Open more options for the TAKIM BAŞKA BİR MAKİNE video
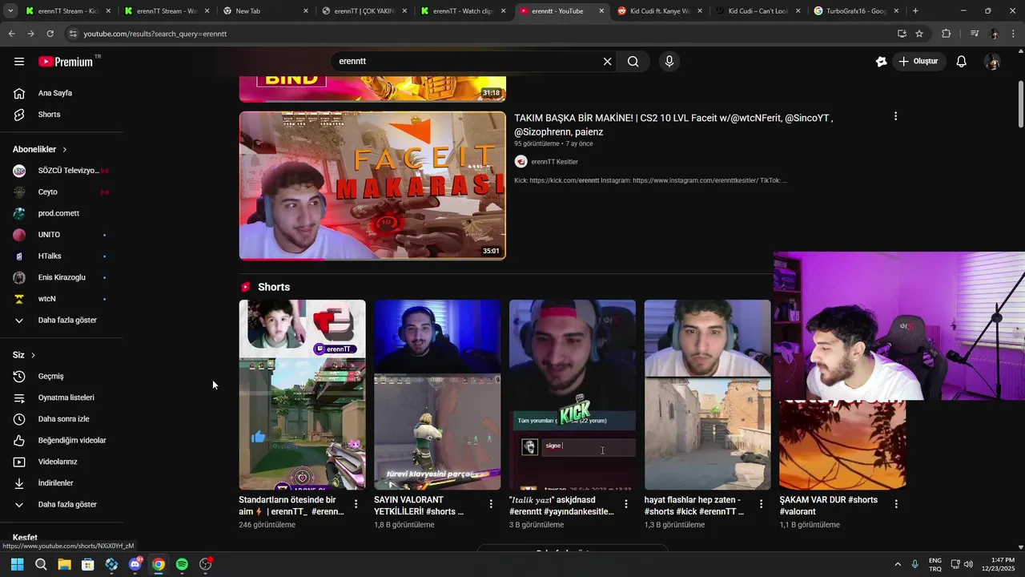This screenshot has width=1025, height=577. click(x=895, y=116)
